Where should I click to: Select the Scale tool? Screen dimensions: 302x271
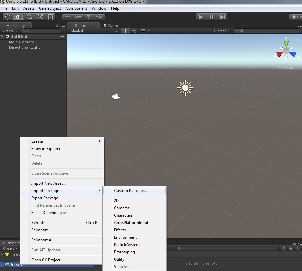coord(40,17)
